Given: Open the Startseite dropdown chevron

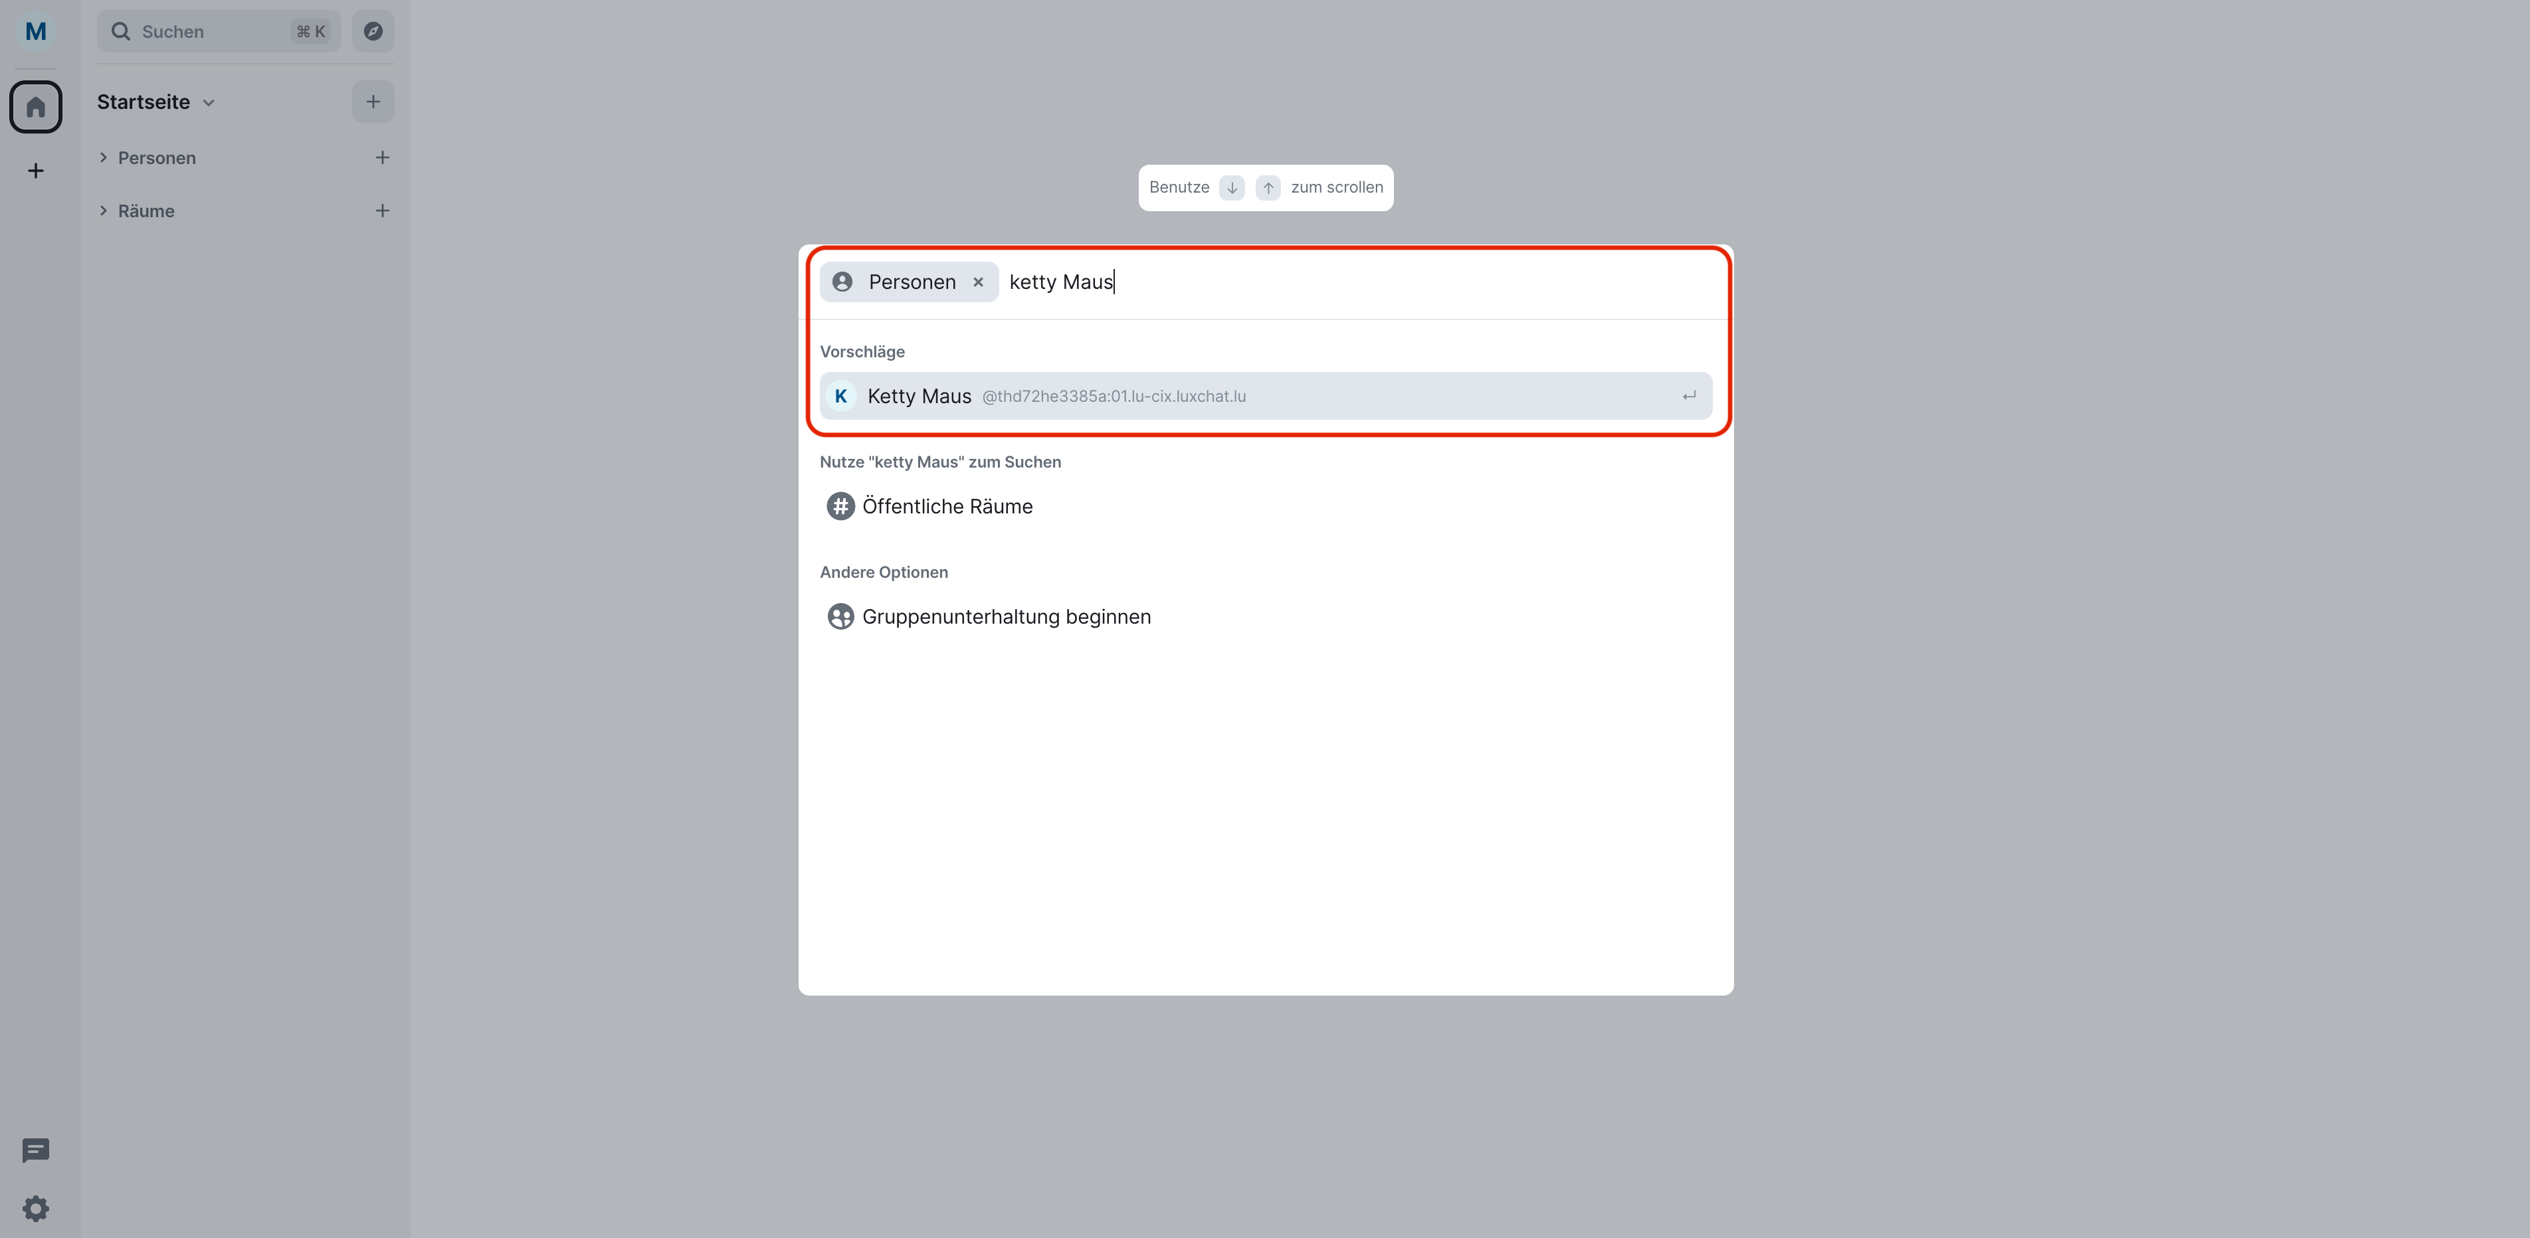Looking at the screenshot, I should [x=208, y=103].
